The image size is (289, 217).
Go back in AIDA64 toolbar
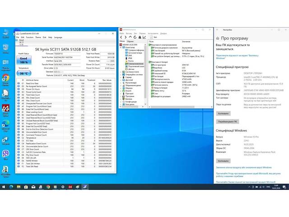tap(121, 37)
